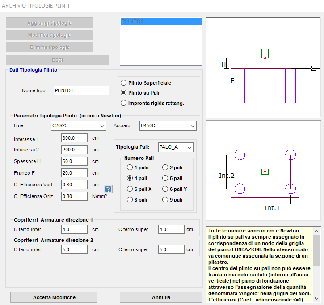Click Modifica tipologia button
324x305 pixels.
(50, 35)
